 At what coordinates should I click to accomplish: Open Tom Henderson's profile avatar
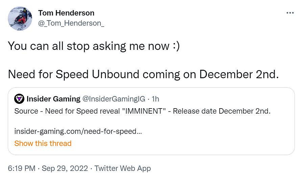20,19
